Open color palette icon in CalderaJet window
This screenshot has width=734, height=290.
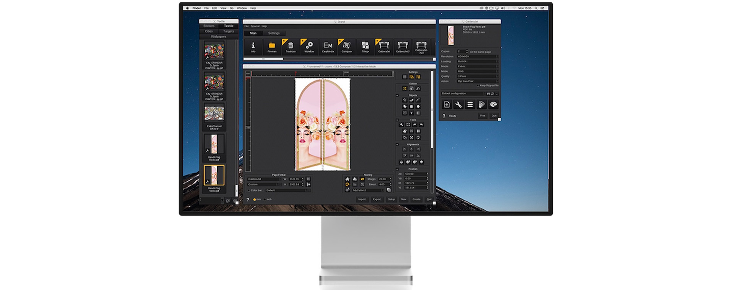(x=494, y=104)
